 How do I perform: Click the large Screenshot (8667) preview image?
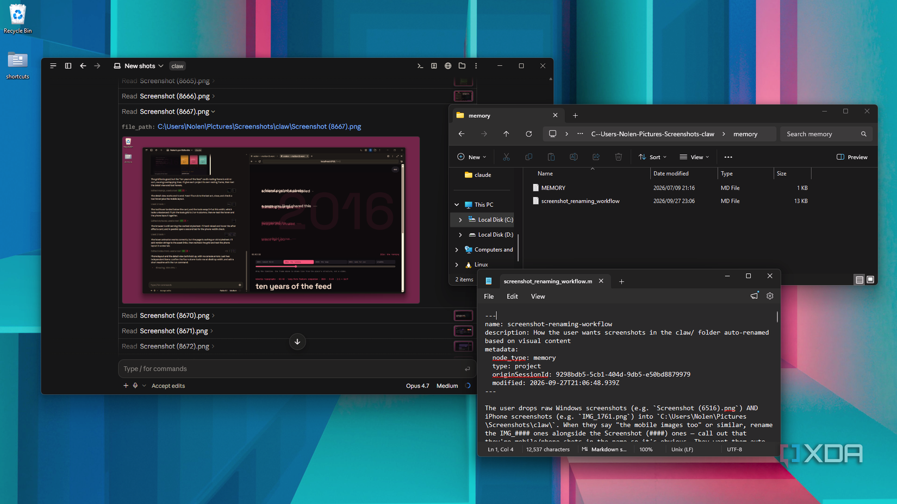coord(271,220)
